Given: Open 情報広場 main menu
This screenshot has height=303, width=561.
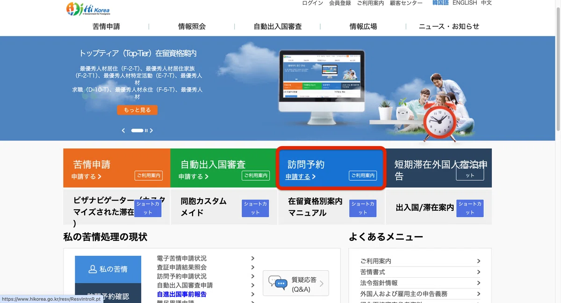Looking at the screenshot, I should click(363, 26).
